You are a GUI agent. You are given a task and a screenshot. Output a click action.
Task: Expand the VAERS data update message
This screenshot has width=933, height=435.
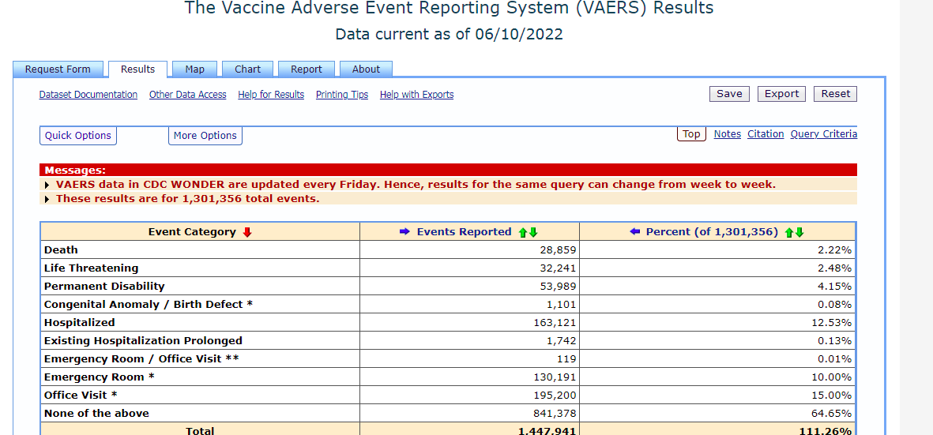48,185
